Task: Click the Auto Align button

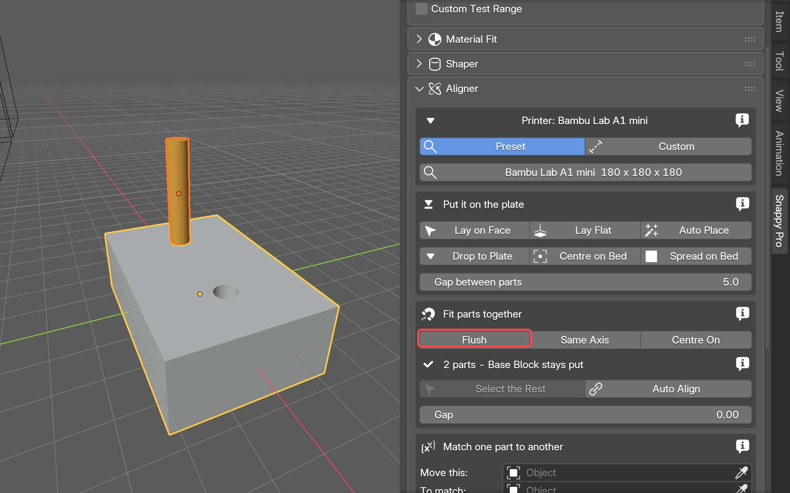Action: pos(668,389)
